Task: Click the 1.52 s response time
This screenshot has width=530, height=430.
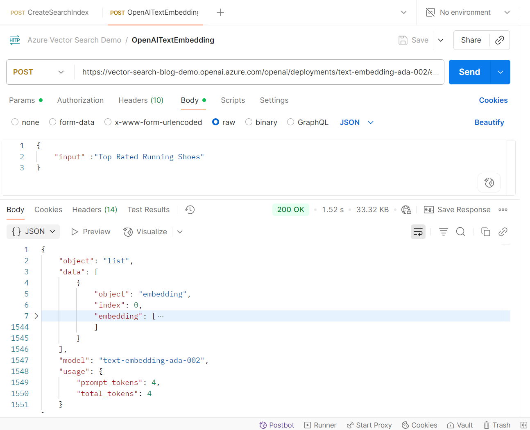Action: click(x=333, y=210)
